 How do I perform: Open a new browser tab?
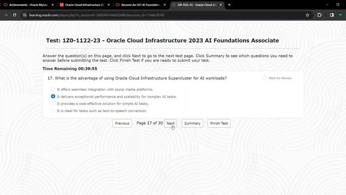click(229, 5)
